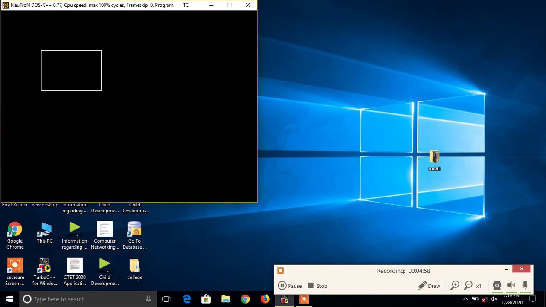Open File Explorer from taskbar
The height and width of the screenshot is (307, 546).
click(x=226, y=299)
